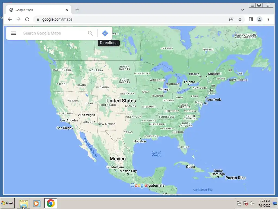Click the Cuba country label

(190, 167)
